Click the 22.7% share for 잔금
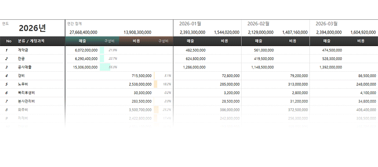 (113, 58)
